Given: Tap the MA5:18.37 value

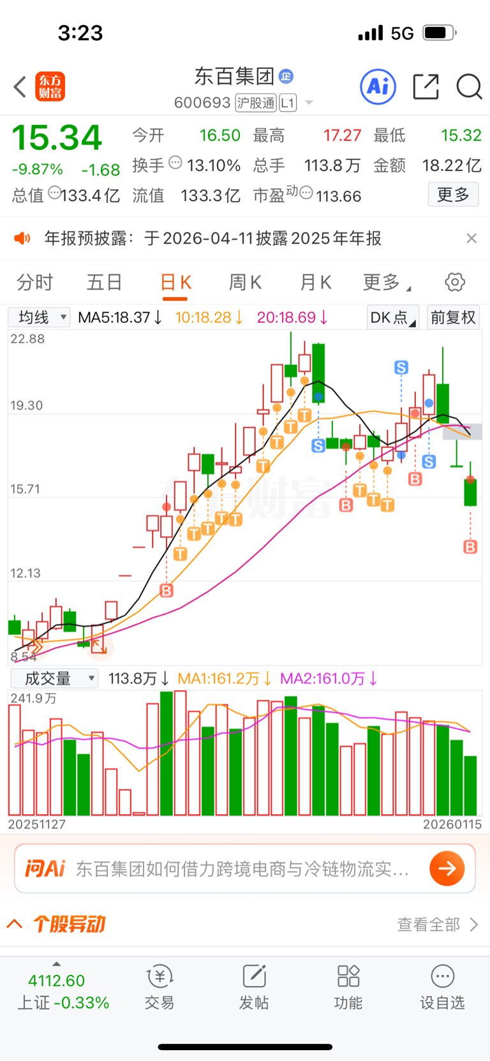Looking at the screenshot, I should point(120,318).
